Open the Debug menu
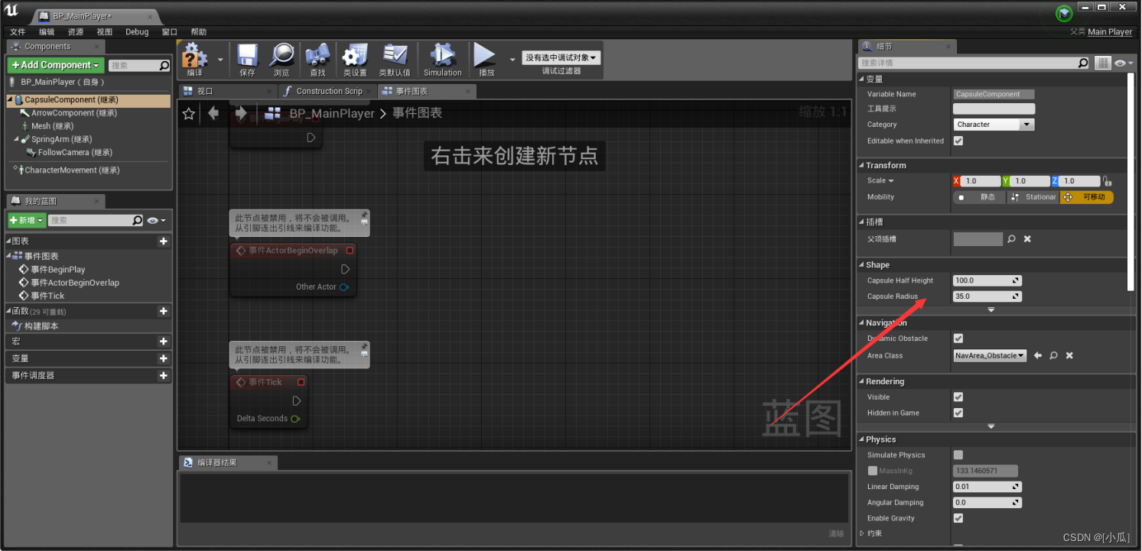 (137, 32)
